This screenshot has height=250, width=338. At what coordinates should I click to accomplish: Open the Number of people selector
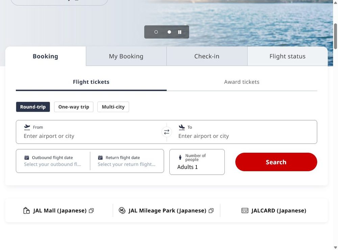click(197, 162)
